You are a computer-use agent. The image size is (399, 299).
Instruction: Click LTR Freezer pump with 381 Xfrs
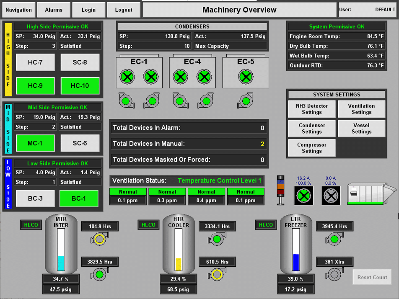tap(334, 275)
